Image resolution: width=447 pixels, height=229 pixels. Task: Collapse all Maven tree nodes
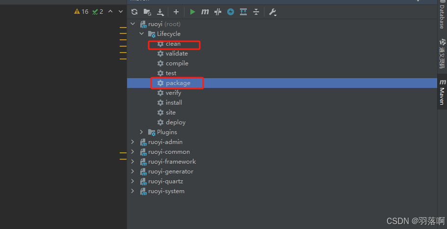[x=256, y=12]
